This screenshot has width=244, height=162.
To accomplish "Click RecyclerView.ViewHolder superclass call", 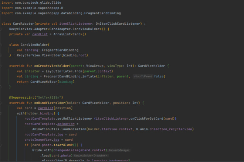I will (x=39, y=55).
